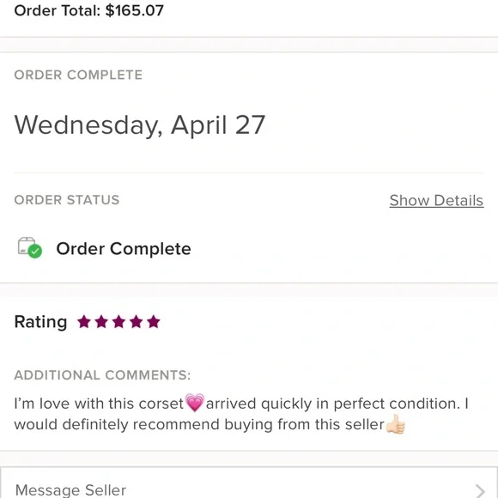Click the ORDER STATUS section heading
The height and width of the screenshot is (498, 498).
click(x=67, y=200)
